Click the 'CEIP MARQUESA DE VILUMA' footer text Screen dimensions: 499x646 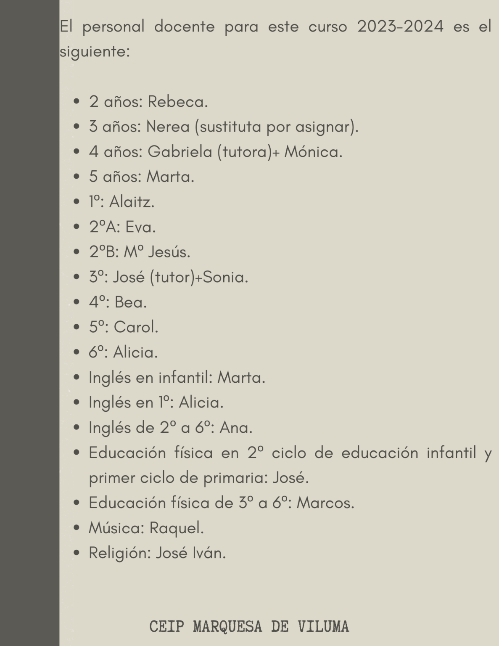point(249,626)
